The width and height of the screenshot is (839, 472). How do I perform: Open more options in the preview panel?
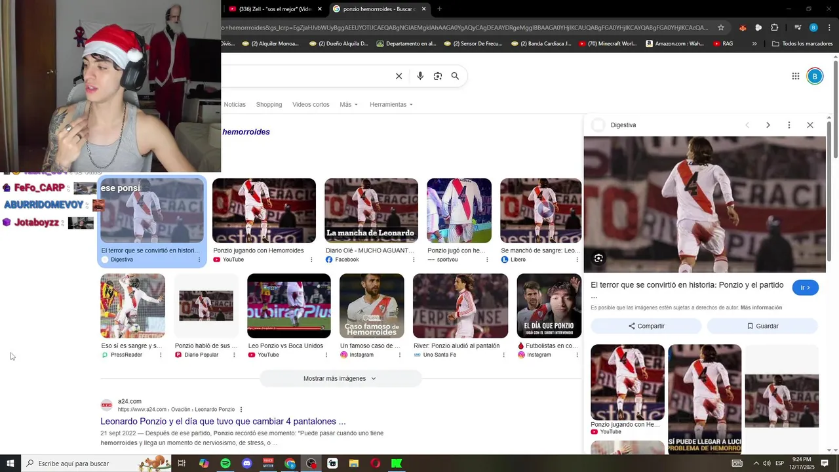789,125
